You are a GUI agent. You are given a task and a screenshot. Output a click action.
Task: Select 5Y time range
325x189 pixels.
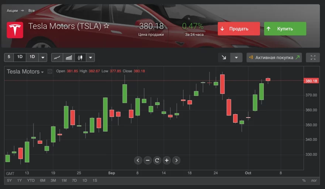(9, 181)
